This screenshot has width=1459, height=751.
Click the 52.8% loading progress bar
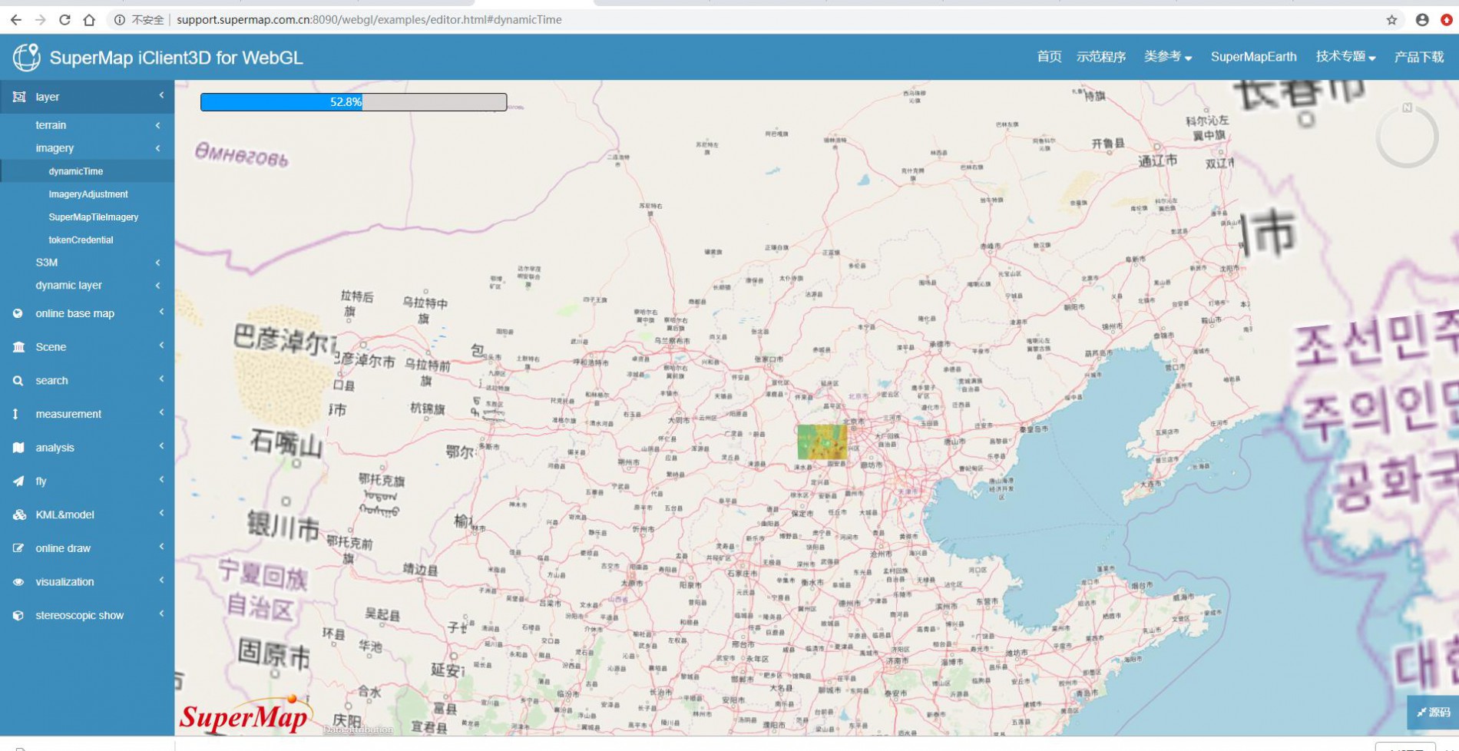click(x=353, y=102)
